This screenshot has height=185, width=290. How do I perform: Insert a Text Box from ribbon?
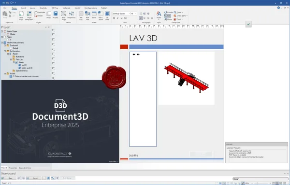pyautogui.click(x=81, y=15)
